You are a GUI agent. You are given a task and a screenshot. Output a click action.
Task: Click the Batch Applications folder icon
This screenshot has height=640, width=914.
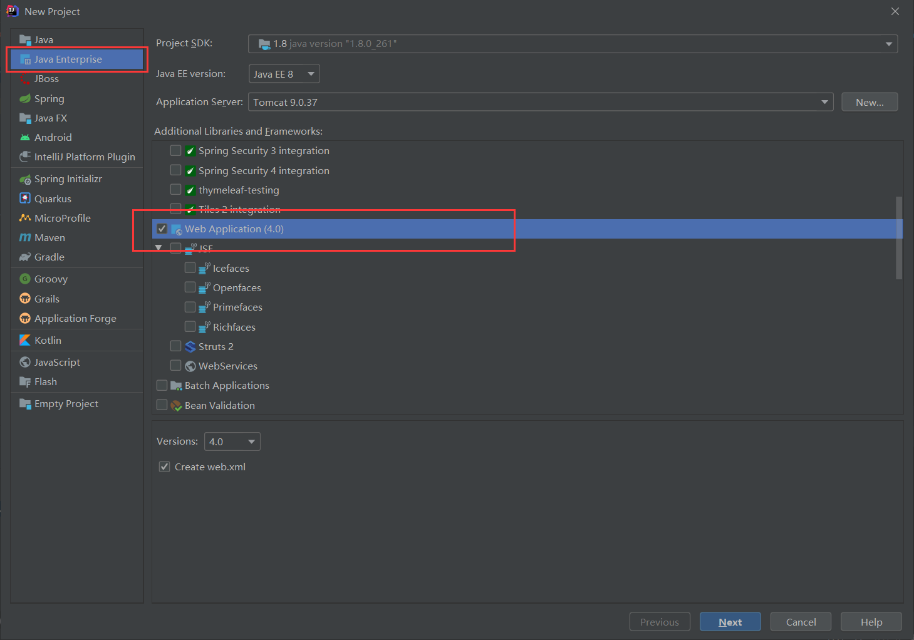[176, 385]
